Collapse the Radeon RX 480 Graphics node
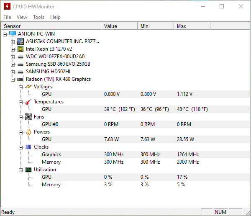 point(13,80)
